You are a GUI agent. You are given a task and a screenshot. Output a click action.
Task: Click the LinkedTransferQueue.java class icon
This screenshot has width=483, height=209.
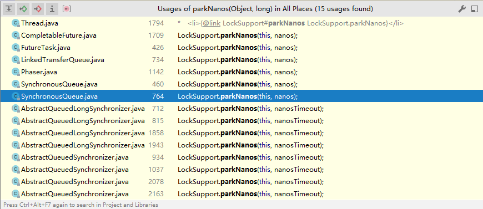point(16,60)
